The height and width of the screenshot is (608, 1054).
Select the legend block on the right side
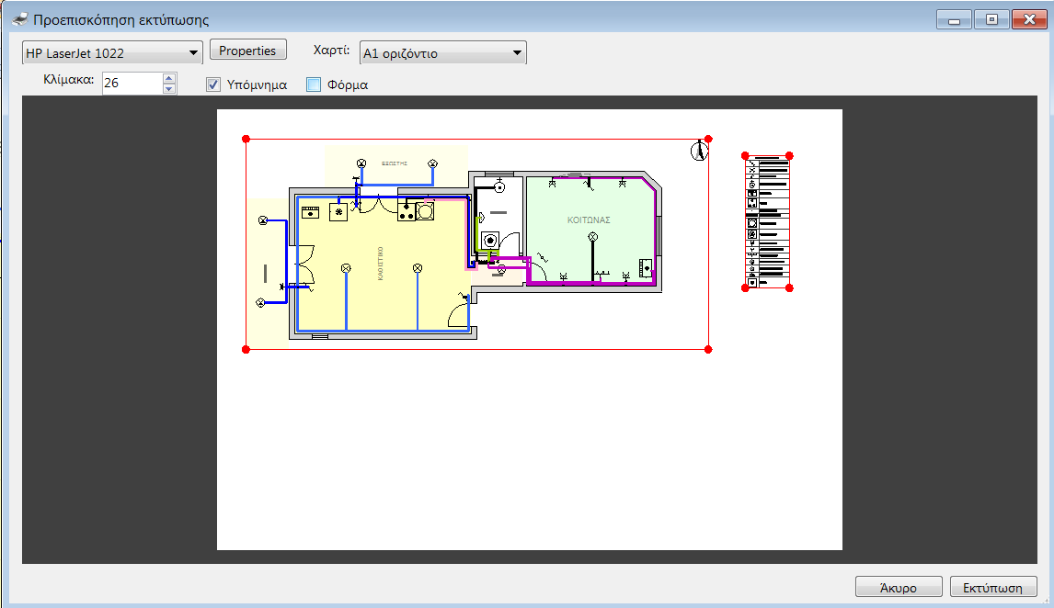(766, 220)
